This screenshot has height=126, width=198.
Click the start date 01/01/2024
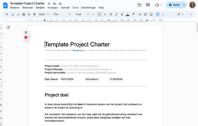coord(67,79)
